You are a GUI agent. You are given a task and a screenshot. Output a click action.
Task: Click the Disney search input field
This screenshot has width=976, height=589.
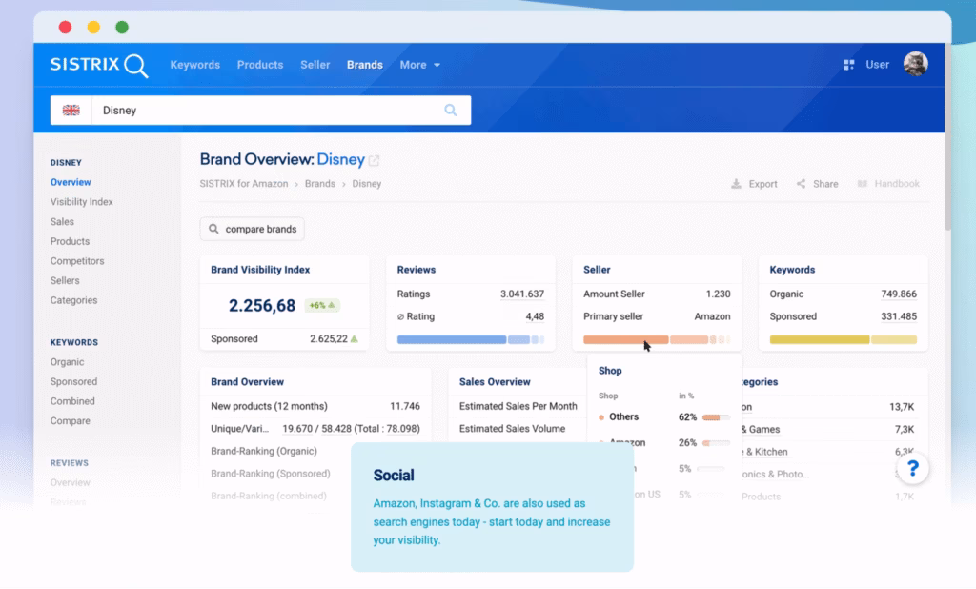point(267,111)
